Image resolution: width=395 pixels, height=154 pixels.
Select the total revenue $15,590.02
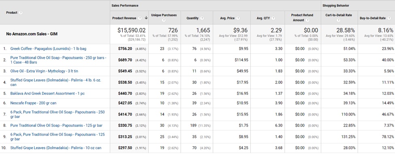[132, 30]
